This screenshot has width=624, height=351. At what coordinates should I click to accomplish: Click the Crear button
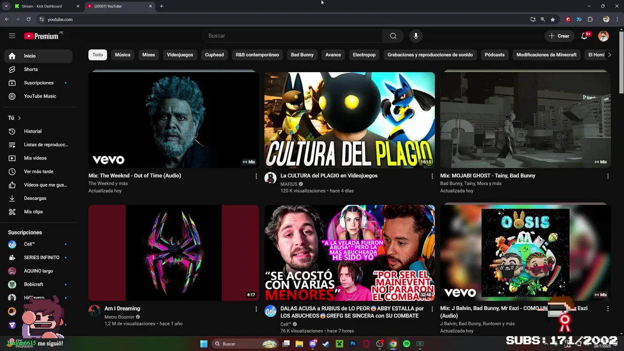click(559, 36)
